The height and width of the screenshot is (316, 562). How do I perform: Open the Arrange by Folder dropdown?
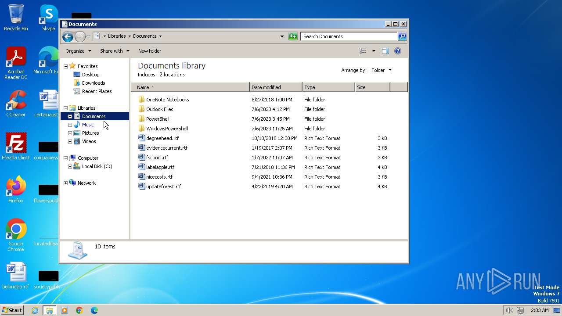tap(381, 70)
